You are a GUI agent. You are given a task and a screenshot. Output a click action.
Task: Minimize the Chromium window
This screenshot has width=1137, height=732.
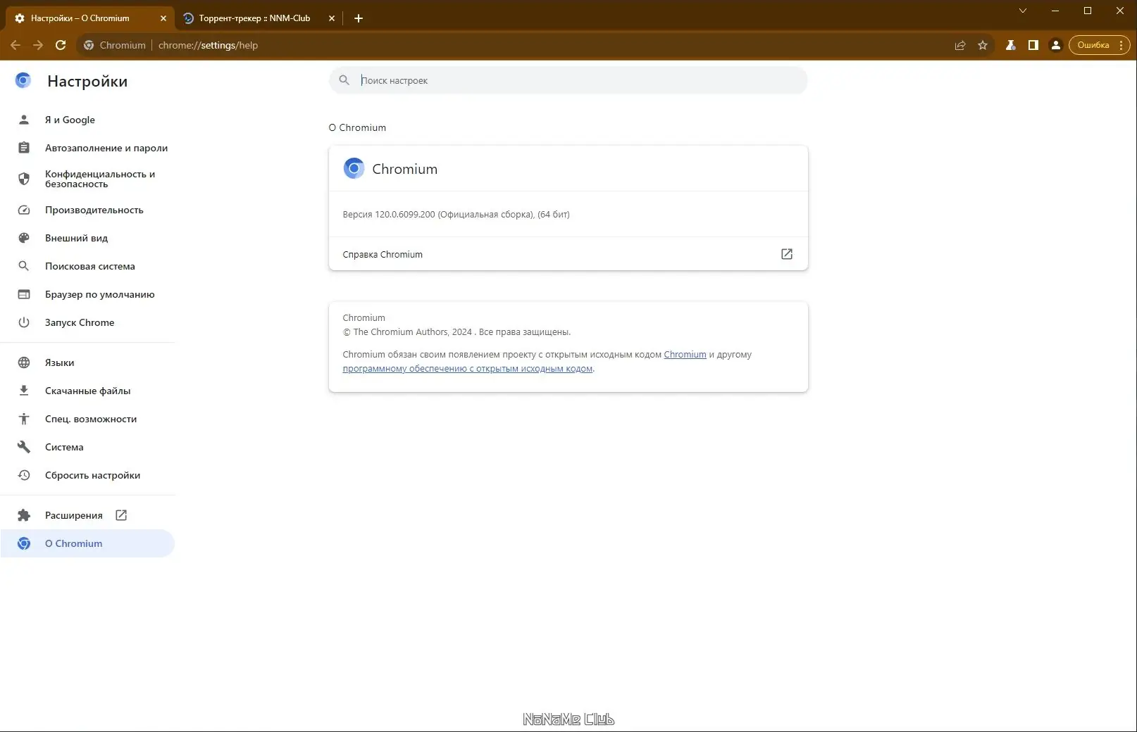pos(1055,11)
